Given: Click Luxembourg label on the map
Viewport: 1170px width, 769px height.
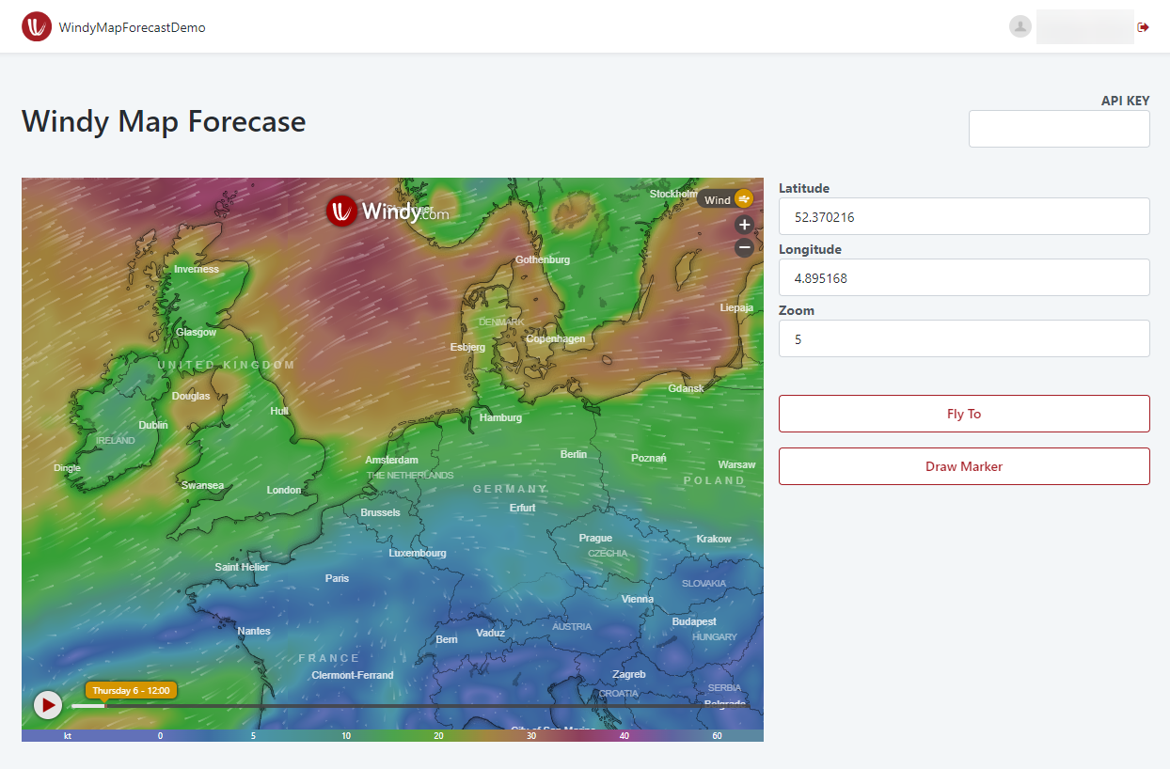Looking at the screenshot, I should pyautogui.click(x=418, y=553).
